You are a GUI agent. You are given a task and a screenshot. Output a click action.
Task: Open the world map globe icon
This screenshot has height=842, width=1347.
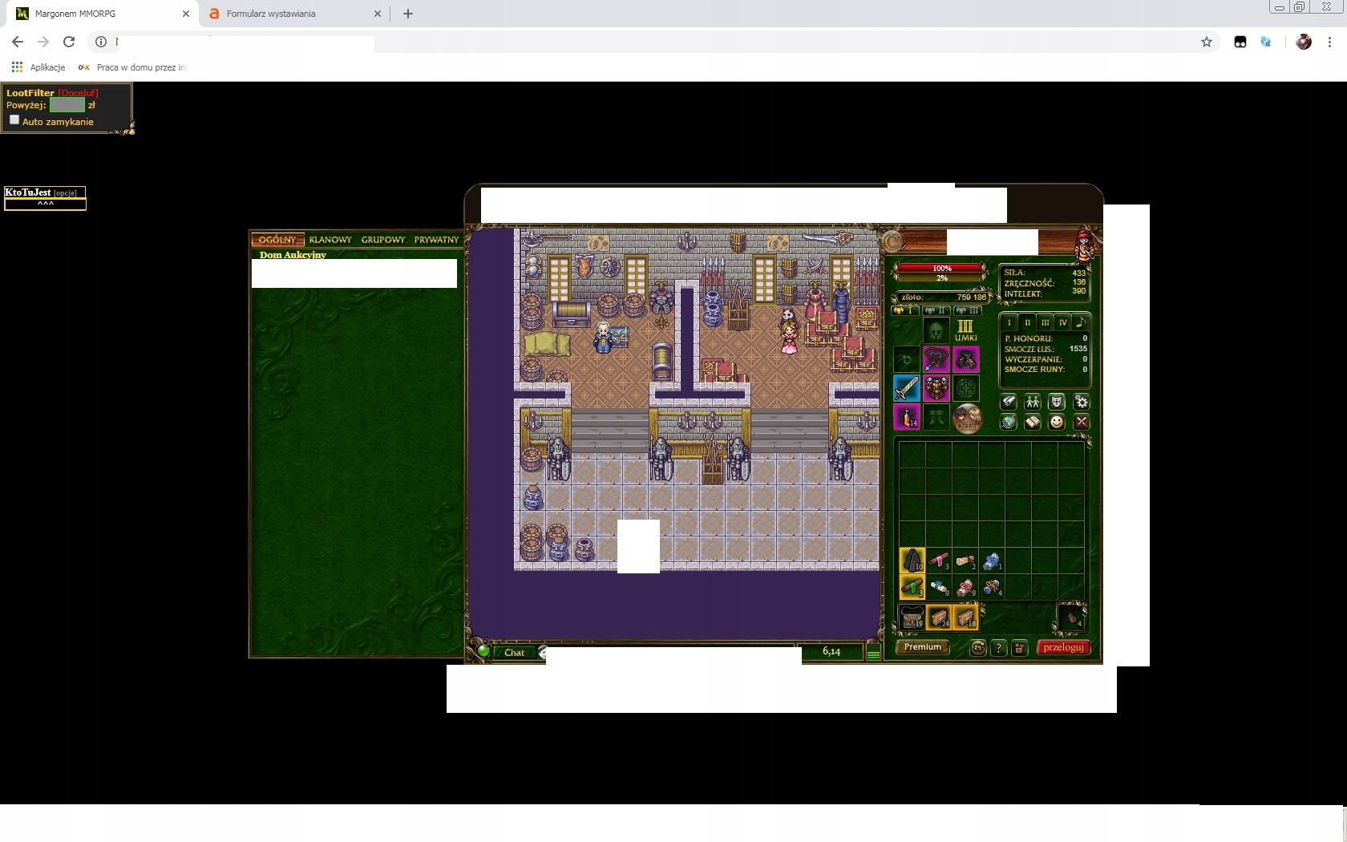click(x=1009, y=422)
